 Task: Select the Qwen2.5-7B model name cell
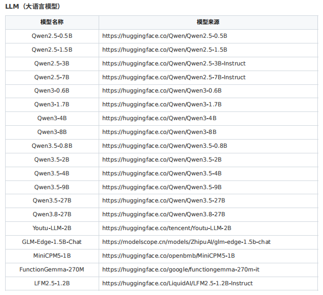[52, 78]
